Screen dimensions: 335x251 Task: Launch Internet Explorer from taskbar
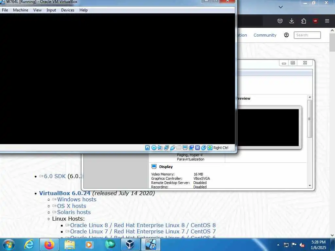(29, 244)
